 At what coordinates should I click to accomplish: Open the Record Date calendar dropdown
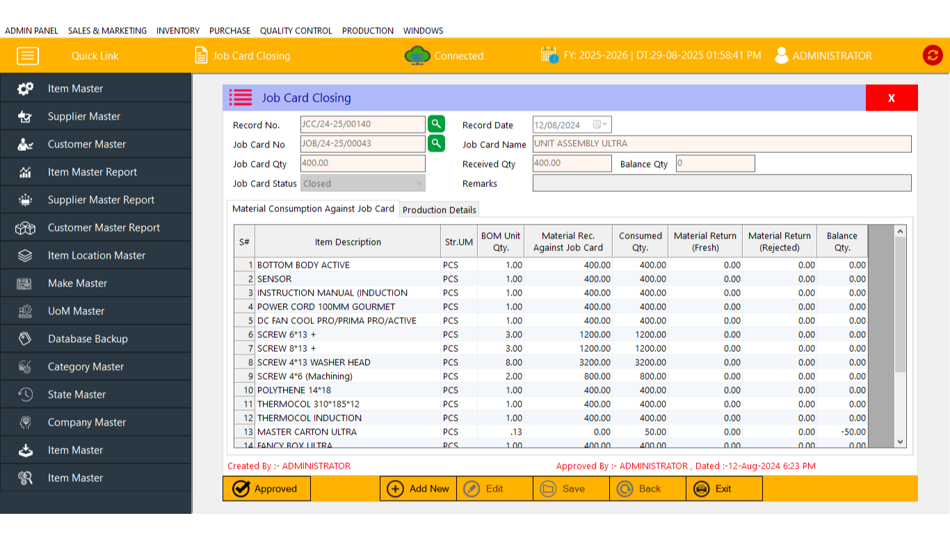tap(601, 125)
